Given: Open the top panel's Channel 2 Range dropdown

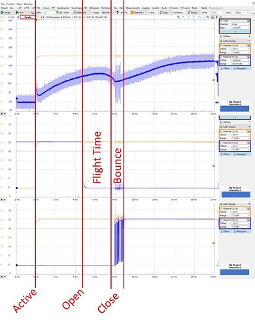Looking at the screenshot, I should [x=241, y=63].
